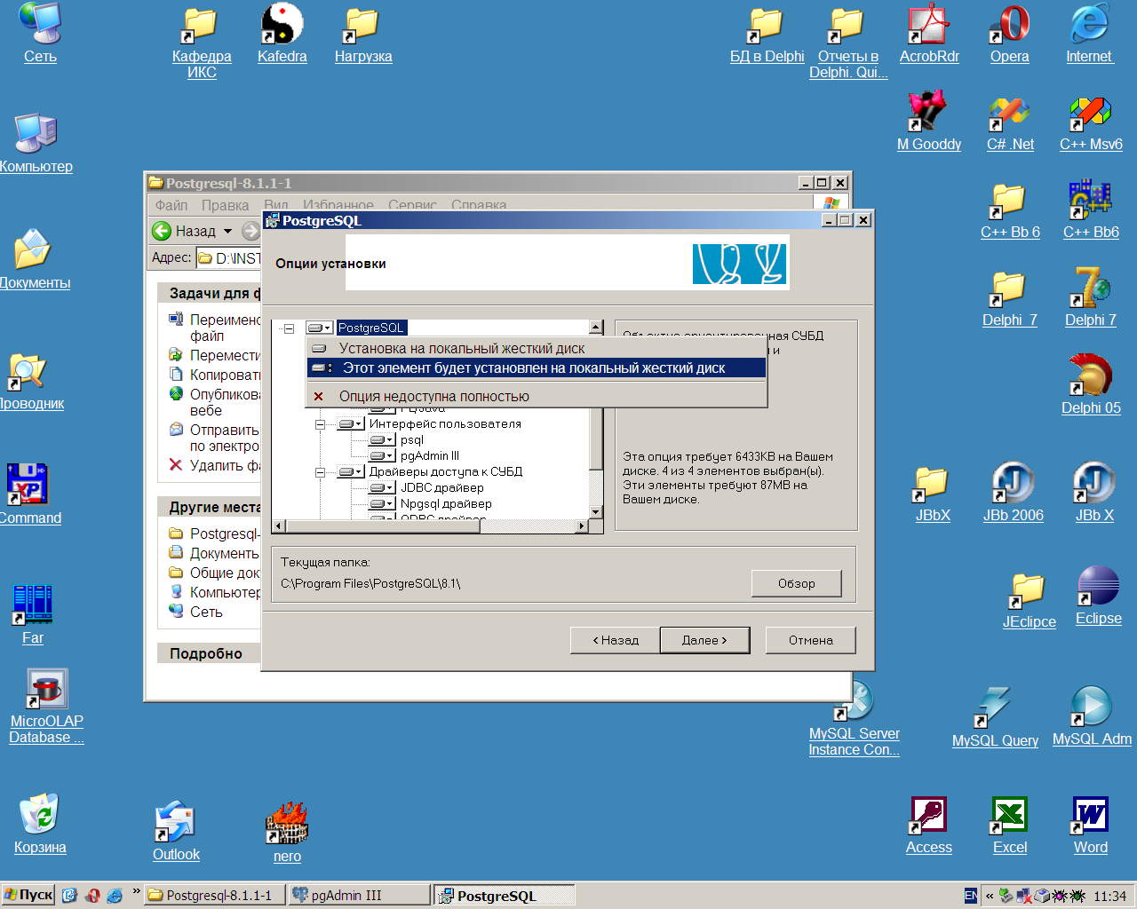This screenshot has height=909, width=1137.
Task: Open the AcrobRdr desktop shortcut
Action: coord(929,34)
